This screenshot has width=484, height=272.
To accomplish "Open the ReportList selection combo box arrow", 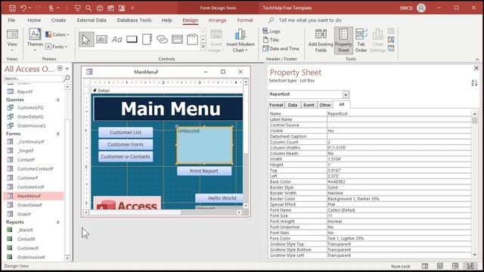I will (346, 94).
